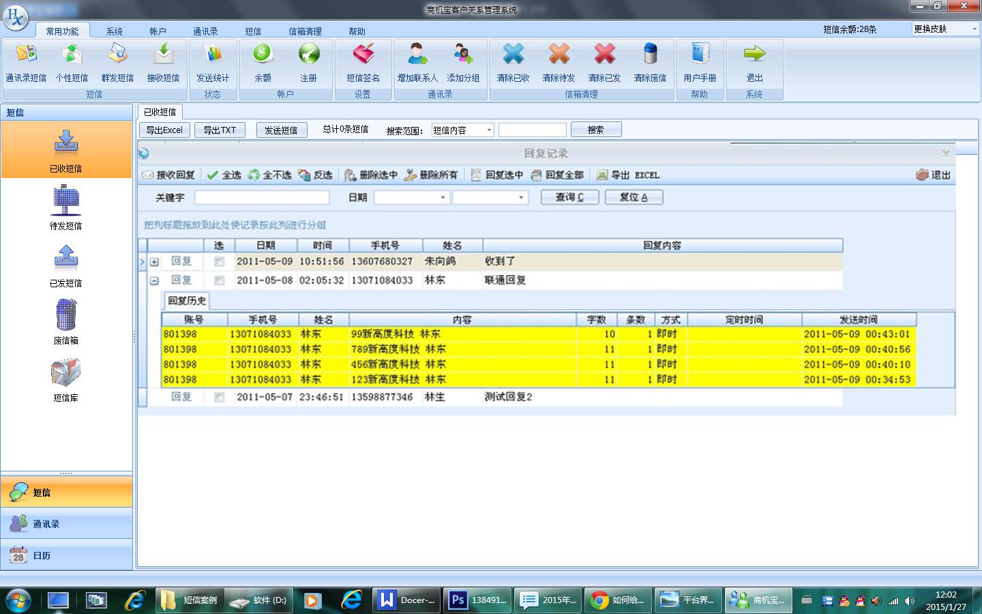Open the first 日期 dropdown

click(x=443, y=198)
